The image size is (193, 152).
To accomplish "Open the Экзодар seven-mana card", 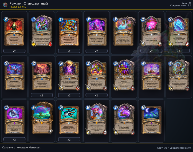I will tap(124, 119).
